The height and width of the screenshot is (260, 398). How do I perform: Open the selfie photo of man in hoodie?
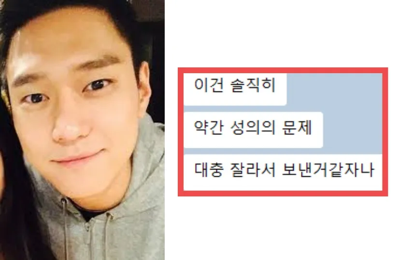point(82,130)
